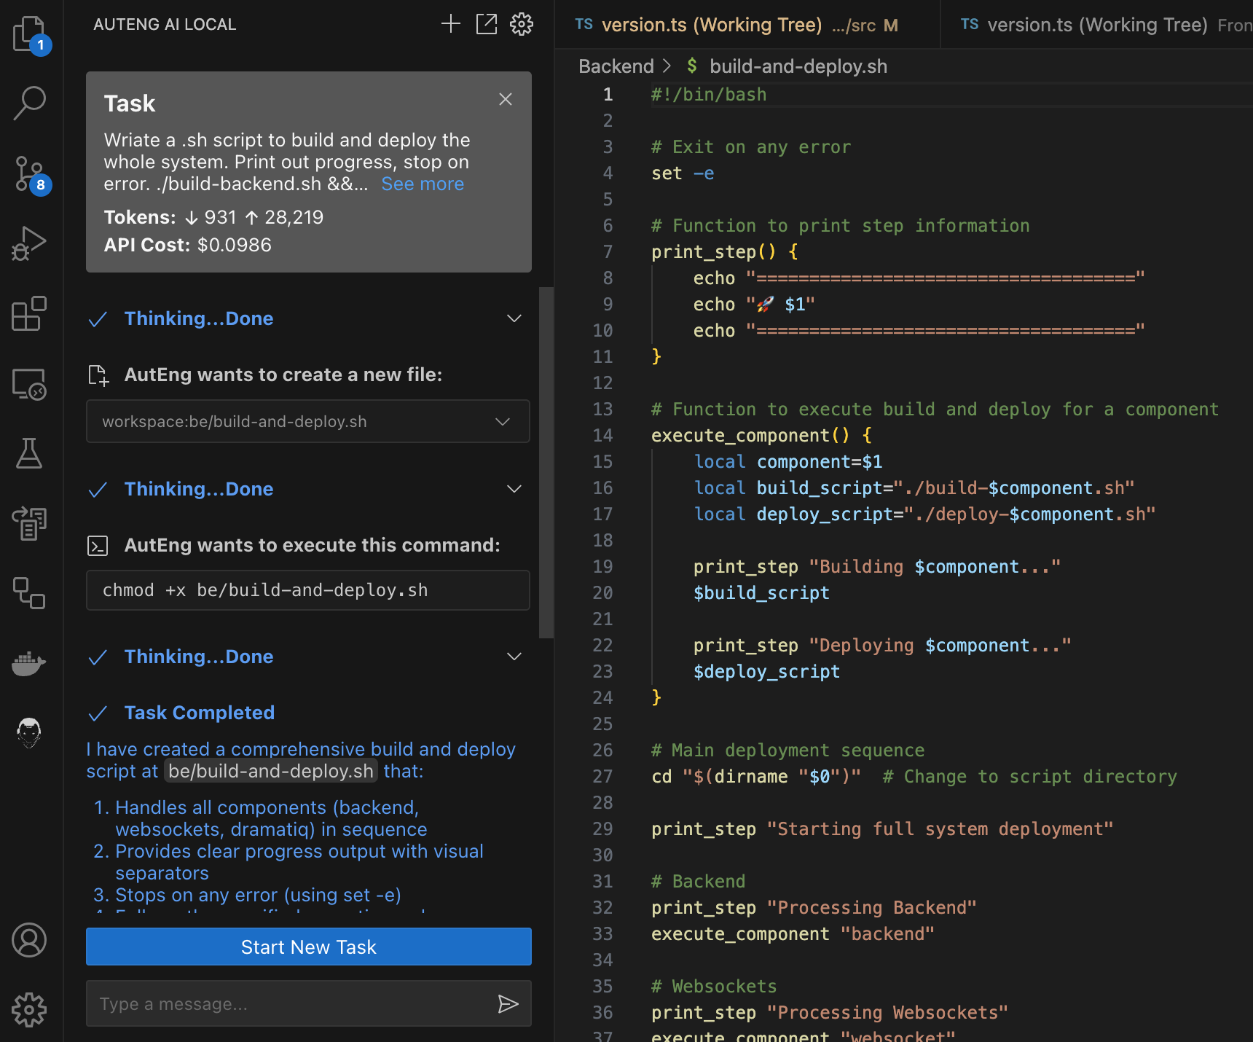
Task: Open the Docker whale icon panel
Action: click(29, 663)
